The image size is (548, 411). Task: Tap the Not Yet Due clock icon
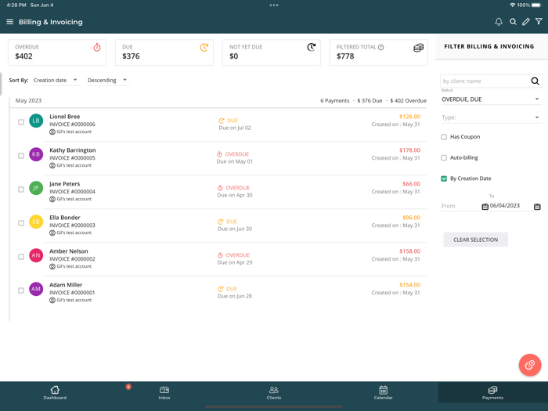click(312, 47)
